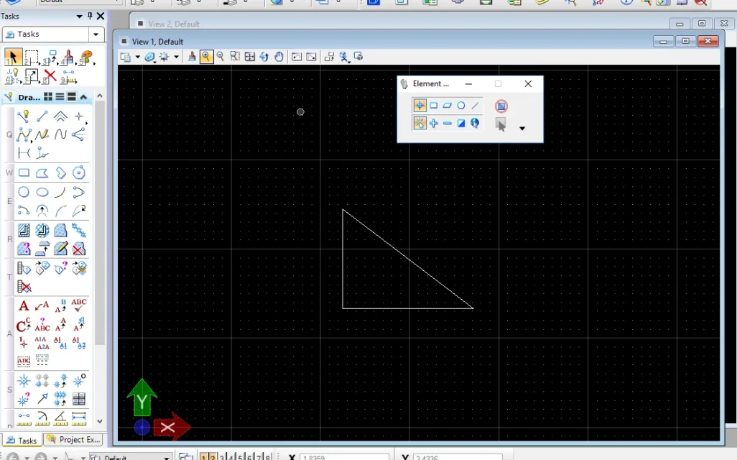The height and width of the screenshot is (460, 737).
Task: Select the Place Line tool
Action: coord(42,116)
